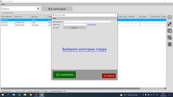Viewport: 173px width, 97px height.
Task: Click the 'Код товара' column header
Action: 144,17
